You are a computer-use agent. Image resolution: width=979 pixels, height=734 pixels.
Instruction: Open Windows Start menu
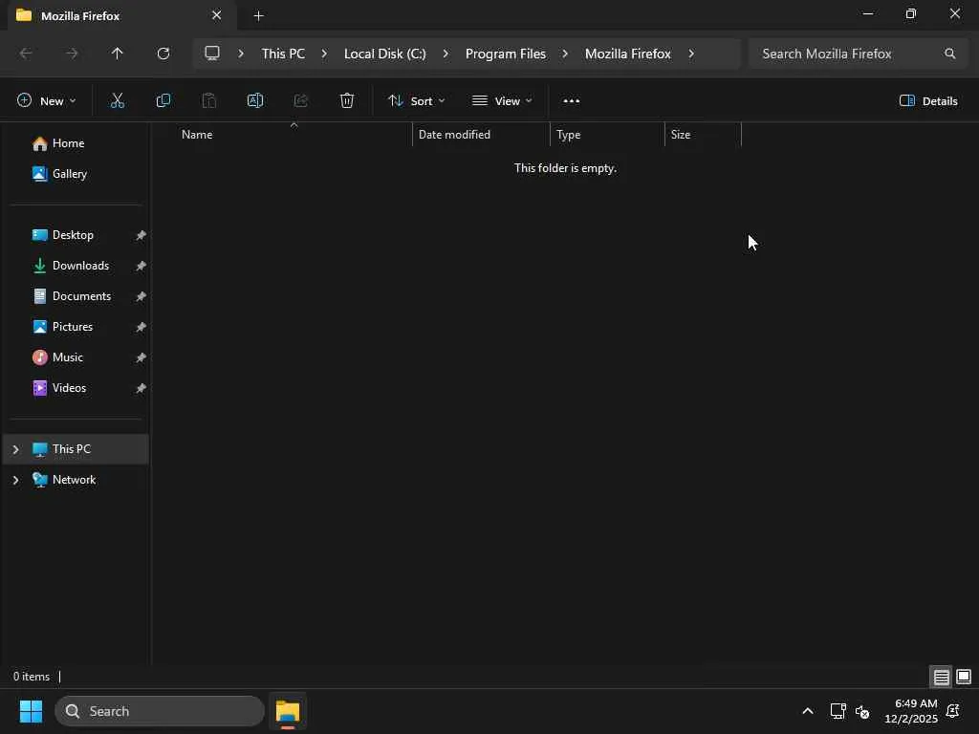[x=31, y=711]
